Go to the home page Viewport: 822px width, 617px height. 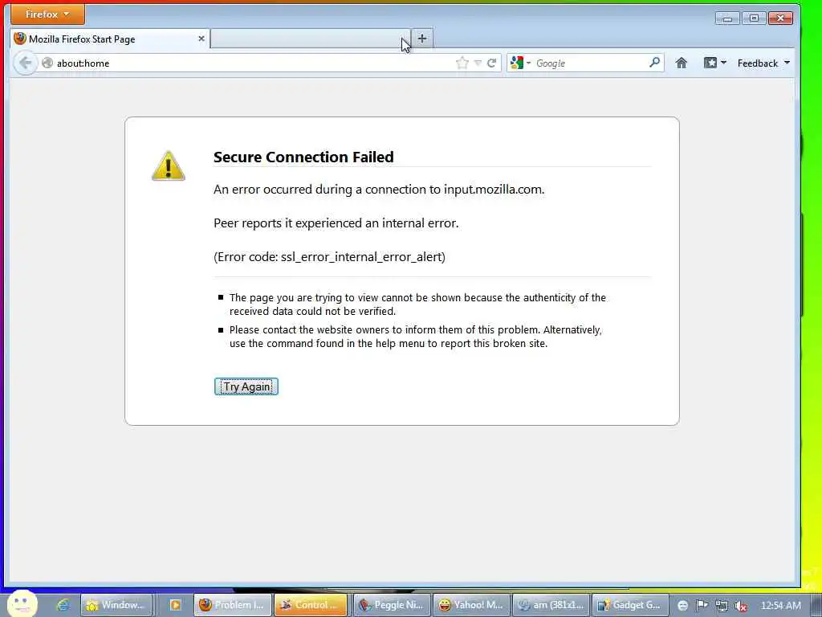pyautogui.click(x=681, y=63)
